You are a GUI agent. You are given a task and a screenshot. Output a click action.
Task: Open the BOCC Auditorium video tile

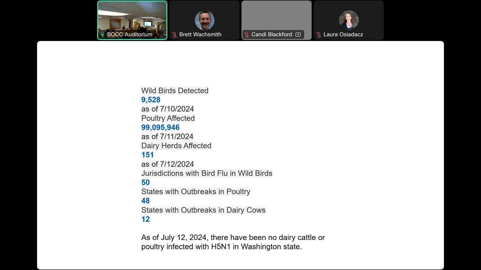coord(132,20)
